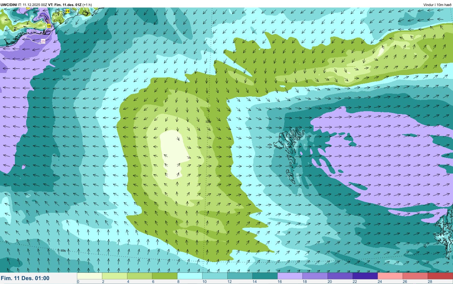Click the legend tick value '24'
This screenshot has width=453, height=284.
pos(379,282)
